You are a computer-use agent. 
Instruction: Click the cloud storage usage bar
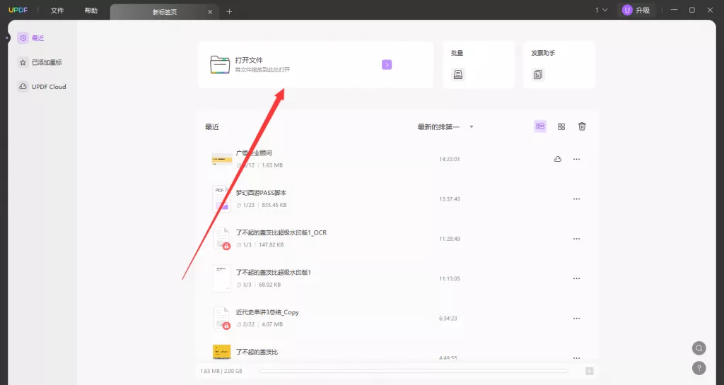pyautogui.click(x=413, y=371)
